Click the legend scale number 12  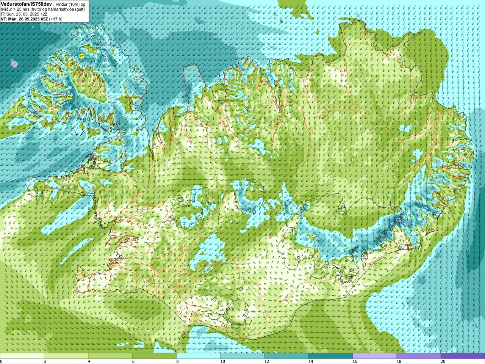pyautogui.click(x=267, y=361)
